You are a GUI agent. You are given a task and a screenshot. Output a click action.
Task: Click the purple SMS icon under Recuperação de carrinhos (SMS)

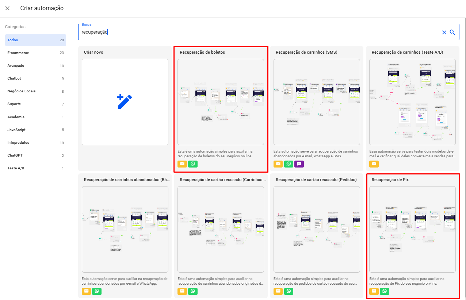click(x=299, y=164)
